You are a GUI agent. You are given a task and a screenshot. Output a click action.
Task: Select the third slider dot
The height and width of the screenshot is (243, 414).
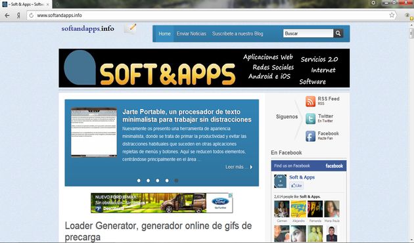click(x=158, y=181)
